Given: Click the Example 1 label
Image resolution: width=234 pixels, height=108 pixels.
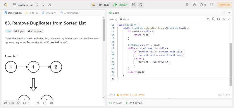Looking at the screenshot, I should [12, 56].
